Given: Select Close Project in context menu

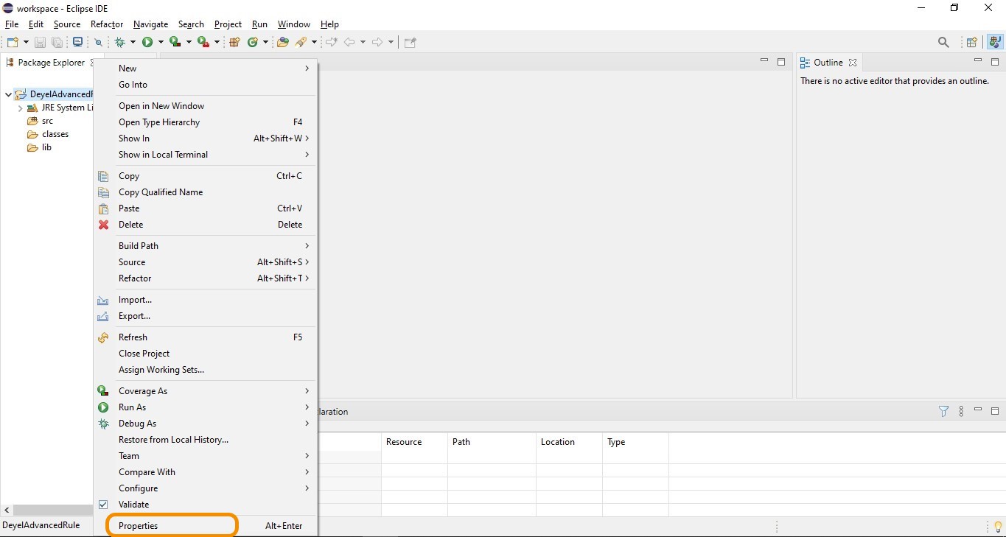Looking at the screenshot, I should [205, 354].
